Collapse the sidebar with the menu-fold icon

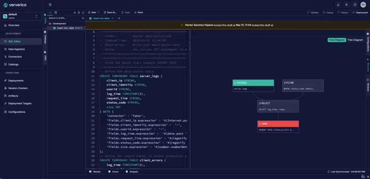pos(50,5)
